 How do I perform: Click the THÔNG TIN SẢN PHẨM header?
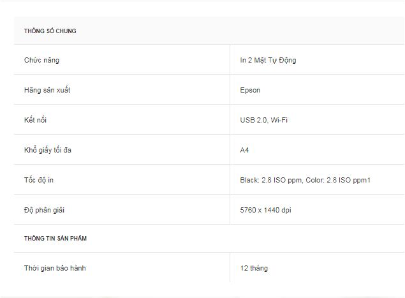pos(55,239)
